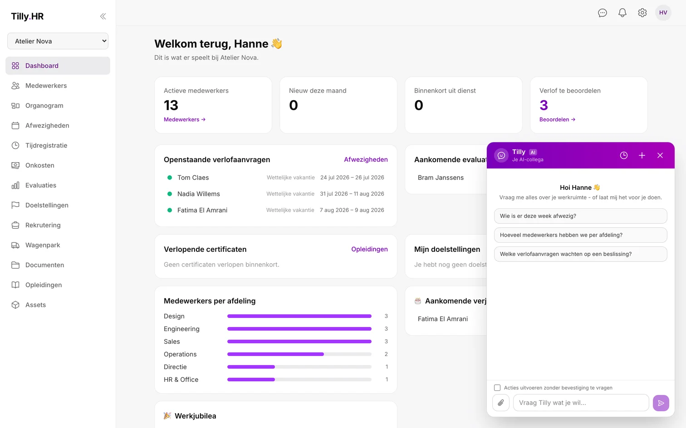This screenshot has width=686, height=428.
Task: Select Fatima El Amrani leave request row
Action: [276, 210]
